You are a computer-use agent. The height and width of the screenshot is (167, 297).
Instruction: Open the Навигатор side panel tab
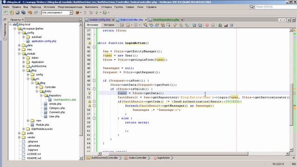pyautogui.click(x=5, y=32)
